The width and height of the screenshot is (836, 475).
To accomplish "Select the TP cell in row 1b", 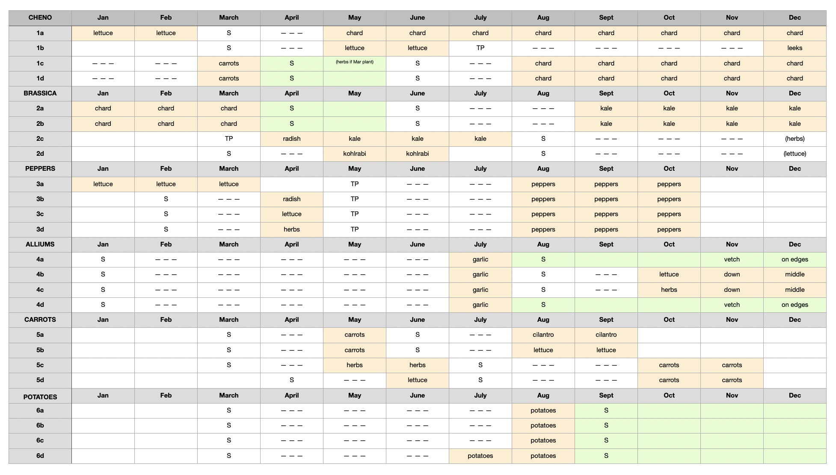I will pos(480,48).
